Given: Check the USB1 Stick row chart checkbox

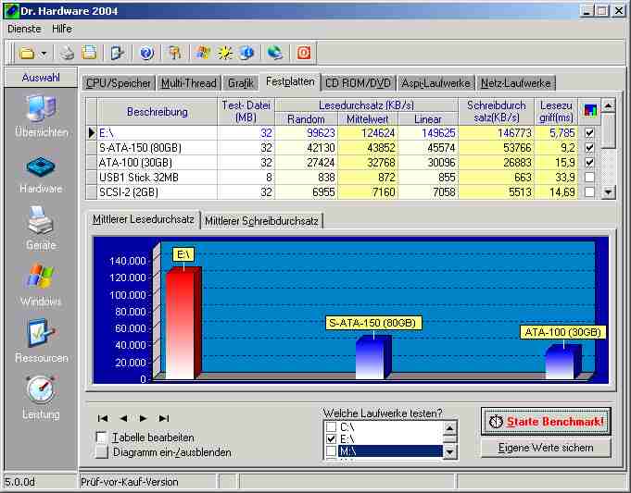Looking at the screenshot, I should [x=589, y=178].
